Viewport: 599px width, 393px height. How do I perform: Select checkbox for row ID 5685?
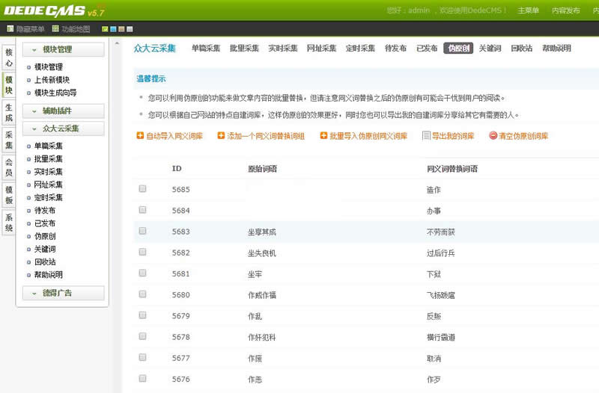tap(142, 189)
